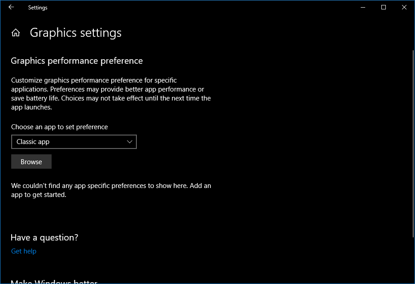Click the Settings title in title bar

[38, 8]
